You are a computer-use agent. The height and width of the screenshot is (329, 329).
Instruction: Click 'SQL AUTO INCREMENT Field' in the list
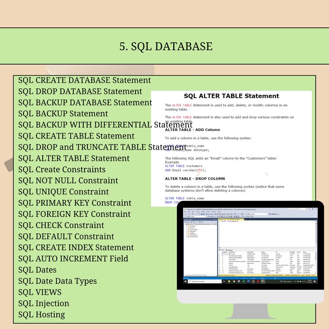(73, 259)
